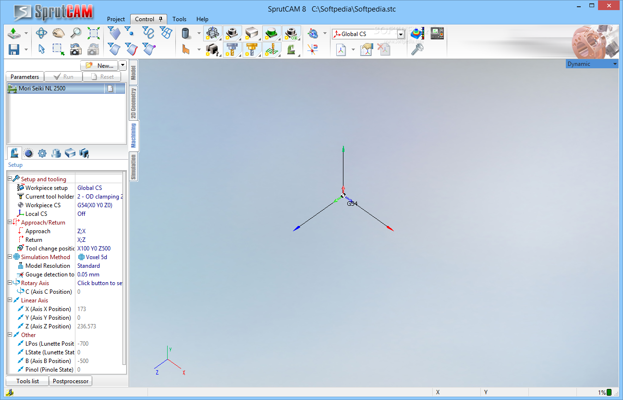Click the Tools list button
Screen dimensions: 623x400
click(x=27, y=381)
